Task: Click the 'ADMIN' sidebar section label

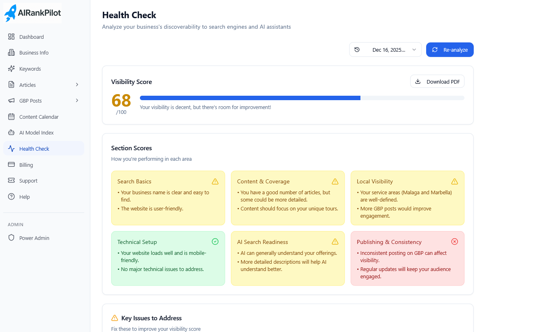Action: point(16,224)
